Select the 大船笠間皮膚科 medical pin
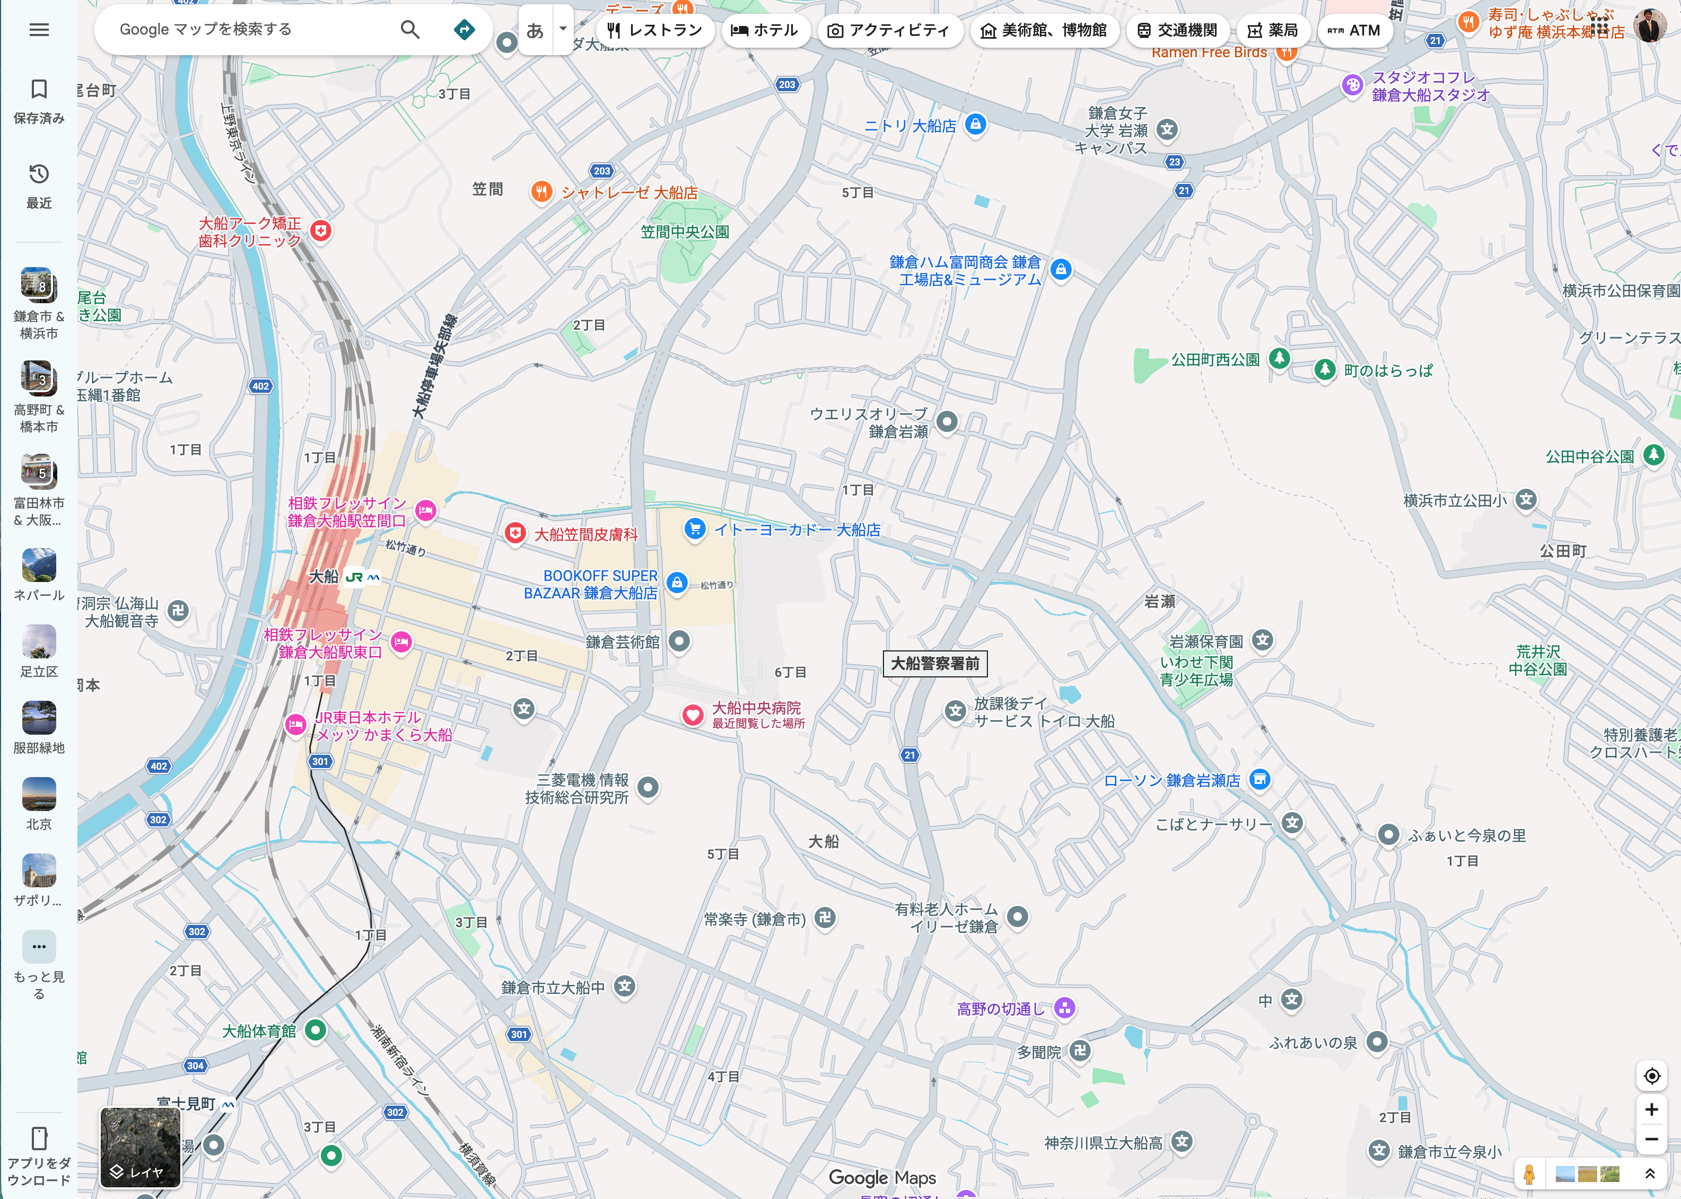This screenshot has height=1199, width=1681. click(x=515, y=534)
